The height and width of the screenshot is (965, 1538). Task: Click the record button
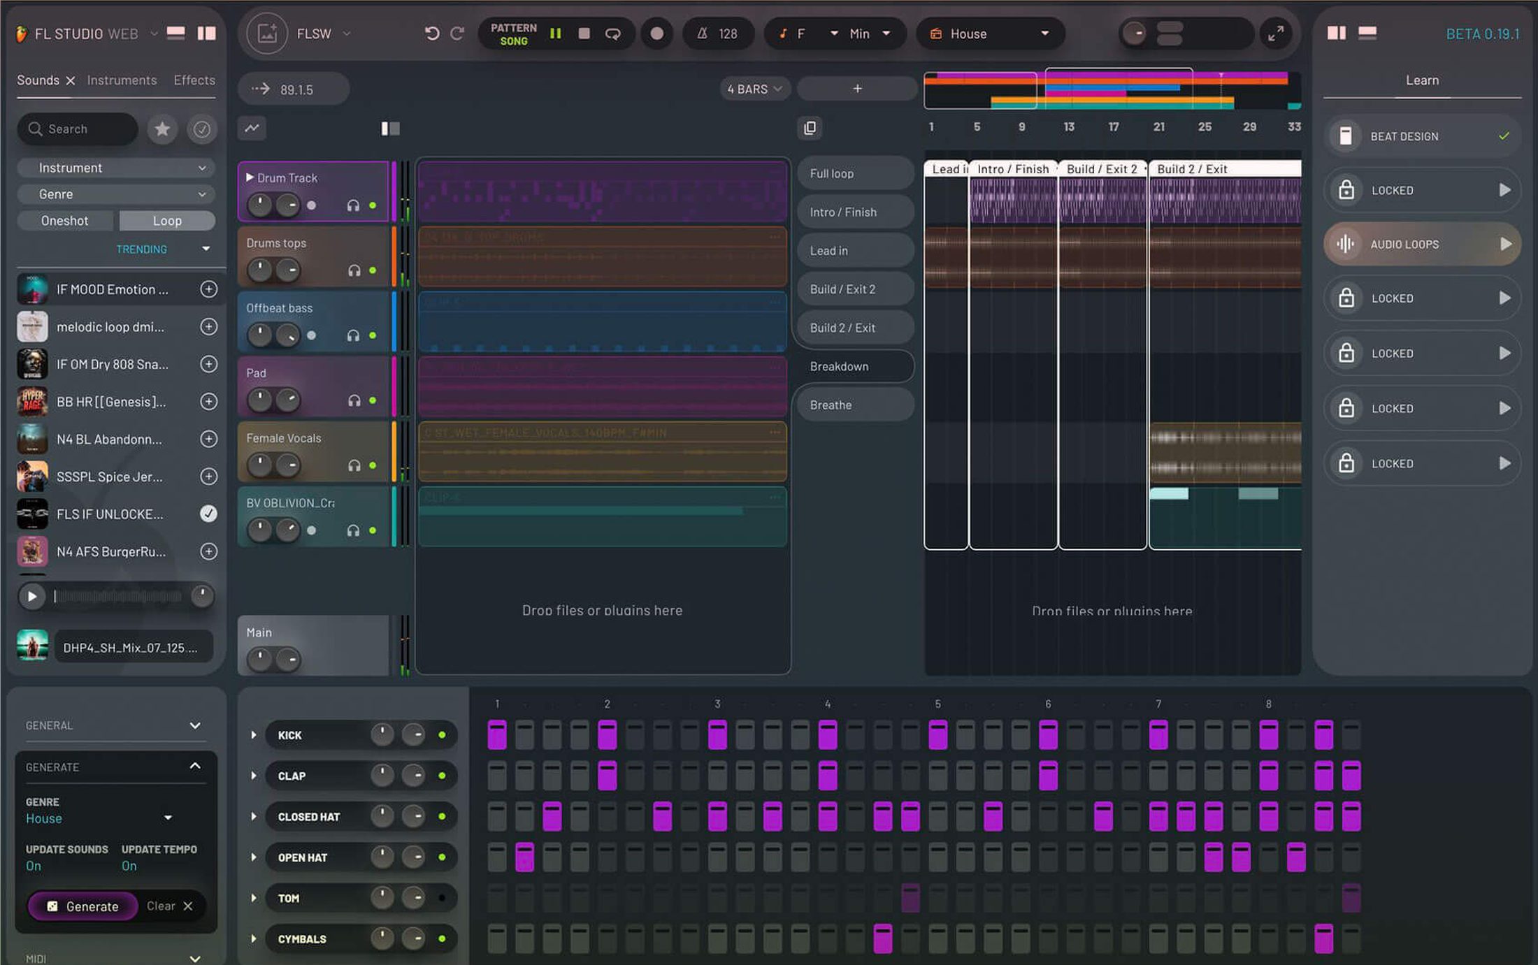(x=656, y=33)
